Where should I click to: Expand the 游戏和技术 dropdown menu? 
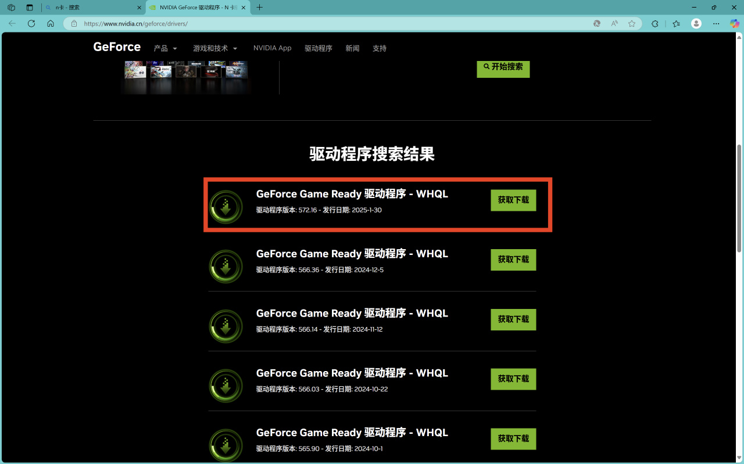(x=215, y=49)
